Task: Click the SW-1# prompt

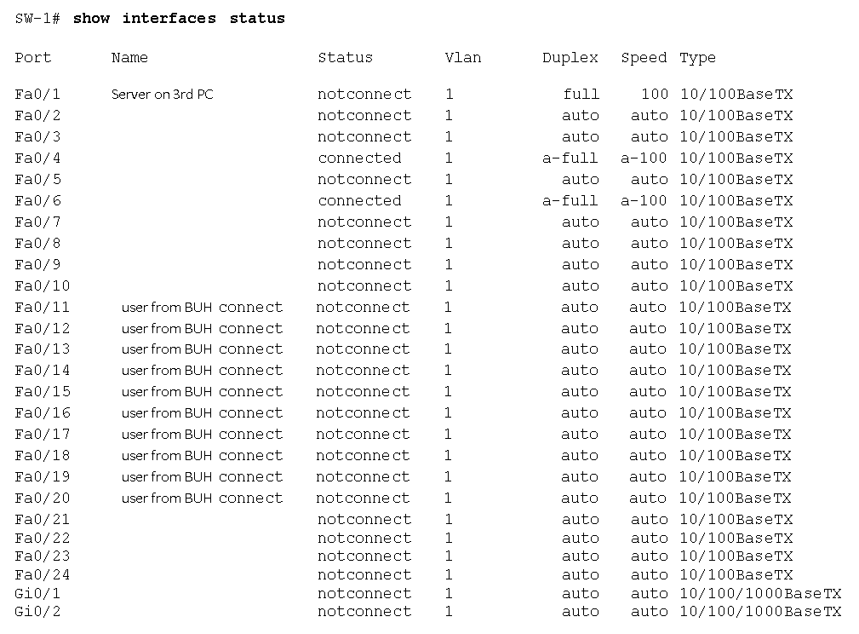Action: [37, 18]
